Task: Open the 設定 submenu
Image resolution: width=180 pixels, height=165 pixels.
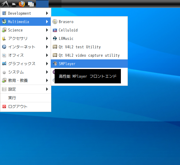Action: [25, 89]
